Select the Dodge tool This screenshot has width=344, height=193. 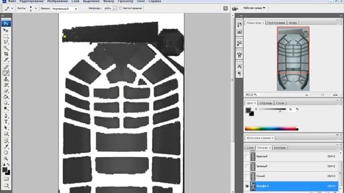[6, 108]
